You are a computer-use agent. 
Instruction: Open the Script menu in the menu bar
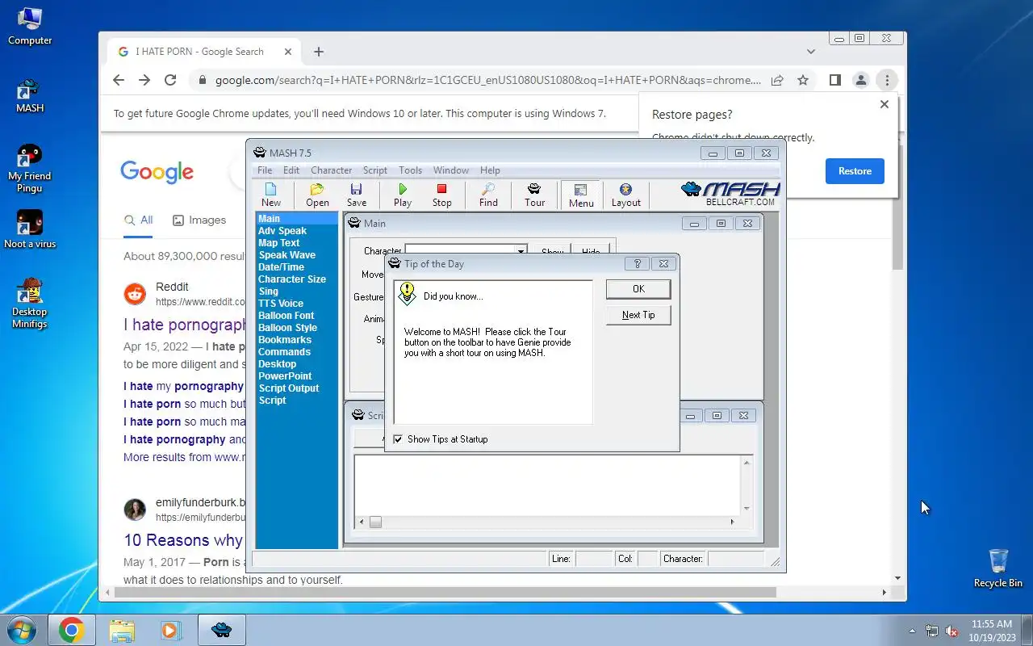pyautogui.click(x=375, y=170)
